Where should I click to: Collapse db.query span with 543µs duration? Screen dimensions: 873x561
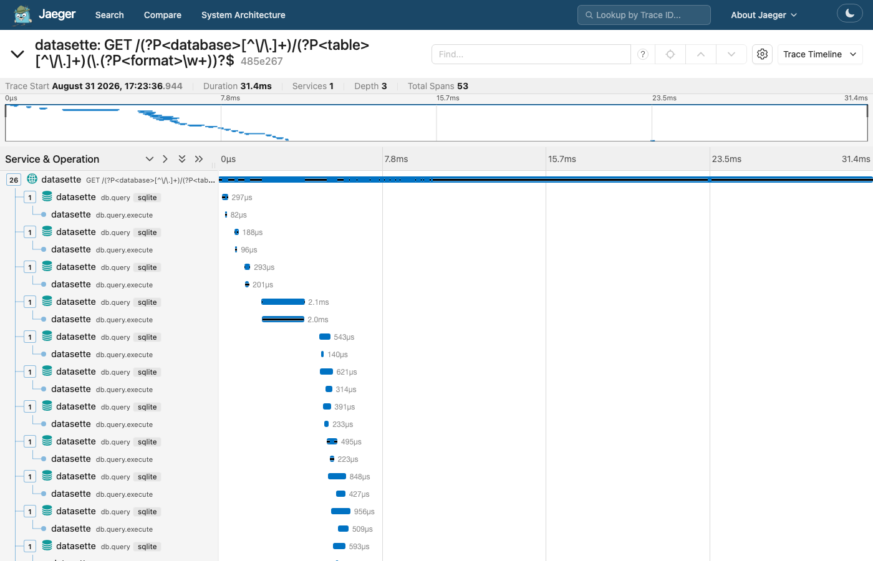pos(30,337)
